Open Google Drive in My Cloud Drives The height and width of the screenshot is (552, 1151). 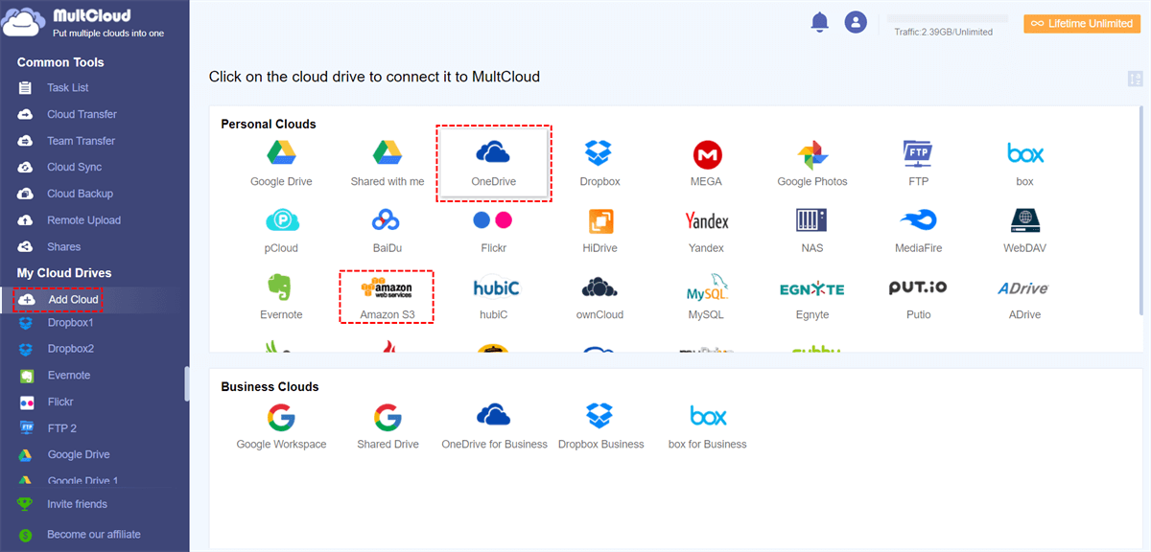point(79,455)
